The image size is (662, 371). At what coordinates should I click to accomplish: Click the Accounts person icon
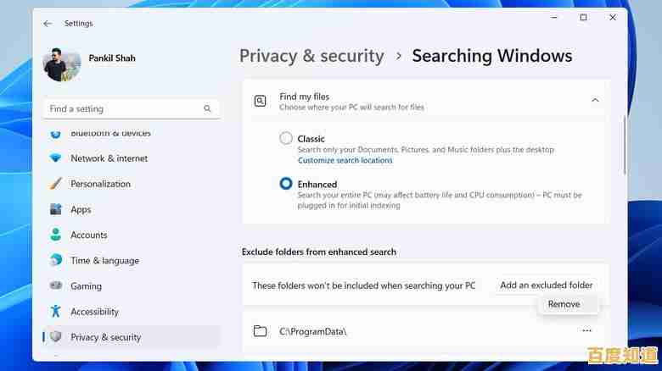[x=56, y=235]
